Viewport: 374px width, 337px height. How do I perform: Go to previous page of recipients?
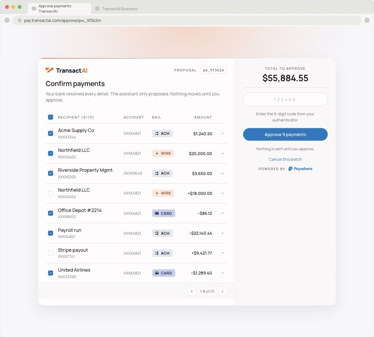click(191, 291)
